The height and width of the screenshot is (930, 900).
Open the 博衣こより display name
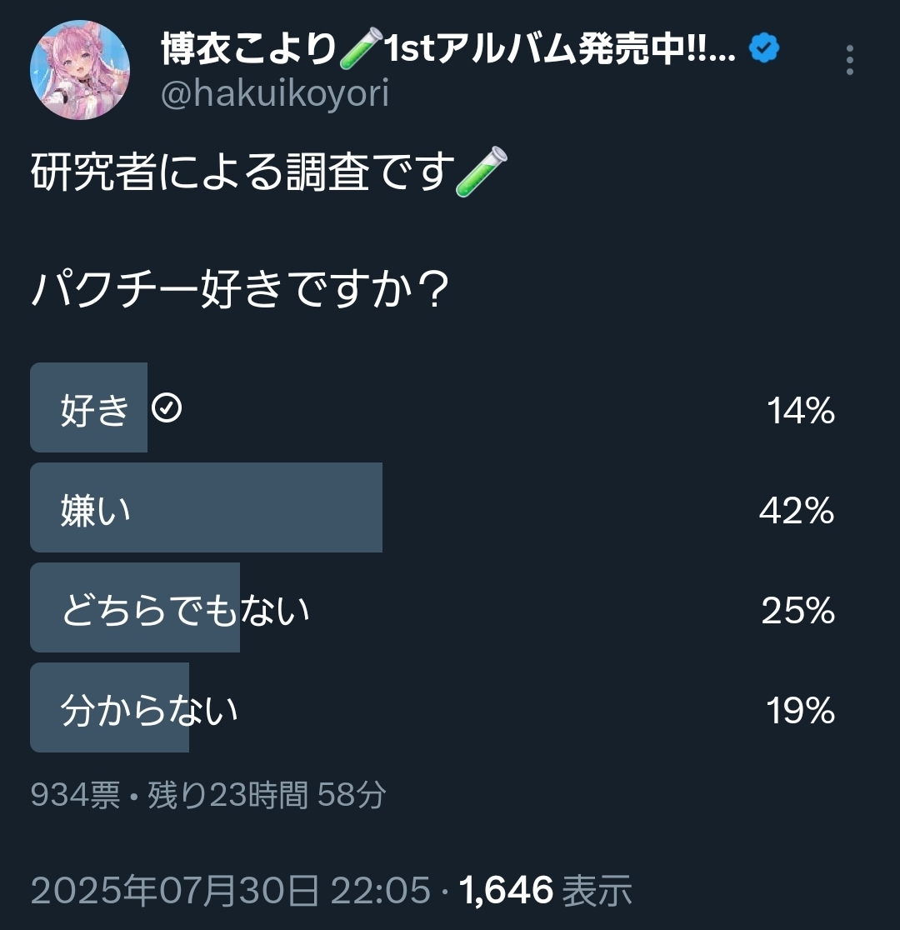248,48
